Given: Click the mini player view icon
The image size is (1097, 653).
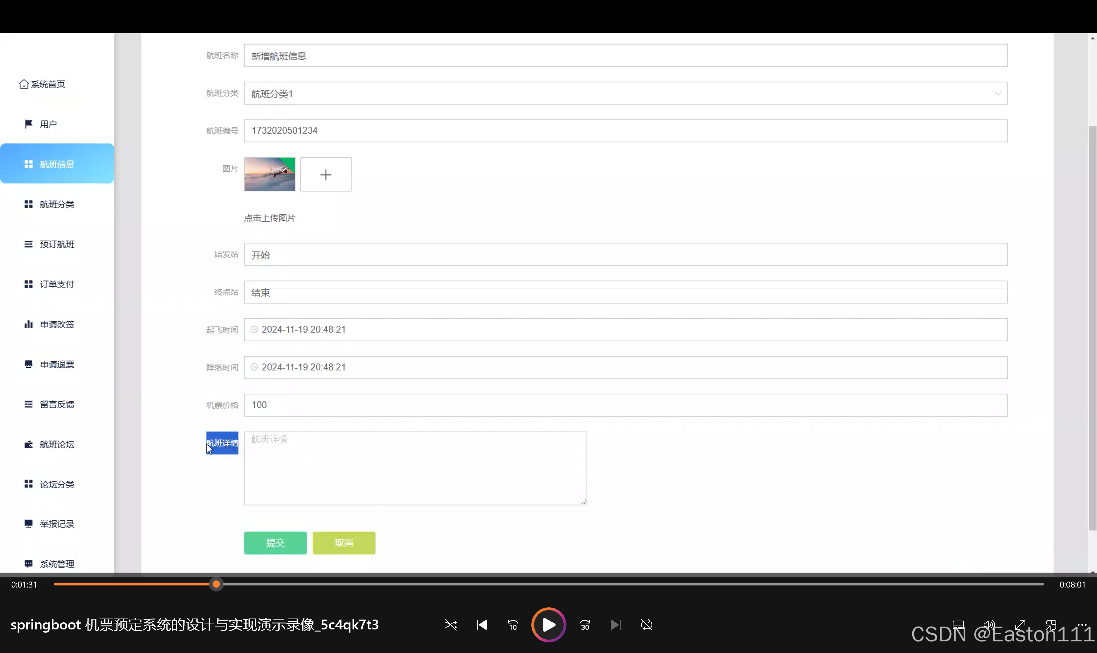Looking at the screenshot, I should point(1051,625).
